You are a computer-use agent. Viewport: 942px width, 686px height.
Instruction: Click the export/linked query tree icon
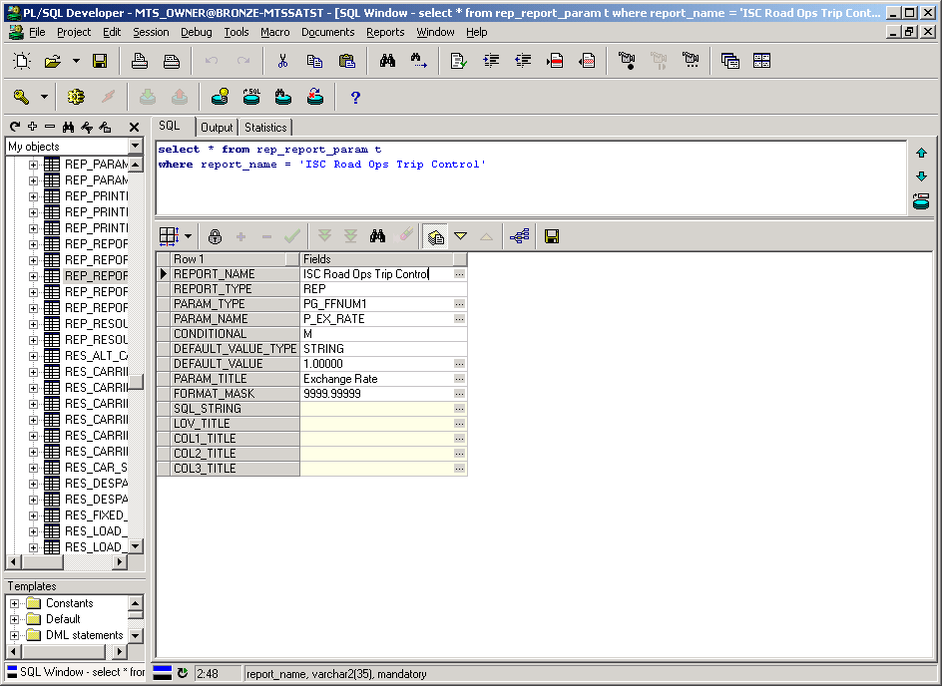coord(520,236)
